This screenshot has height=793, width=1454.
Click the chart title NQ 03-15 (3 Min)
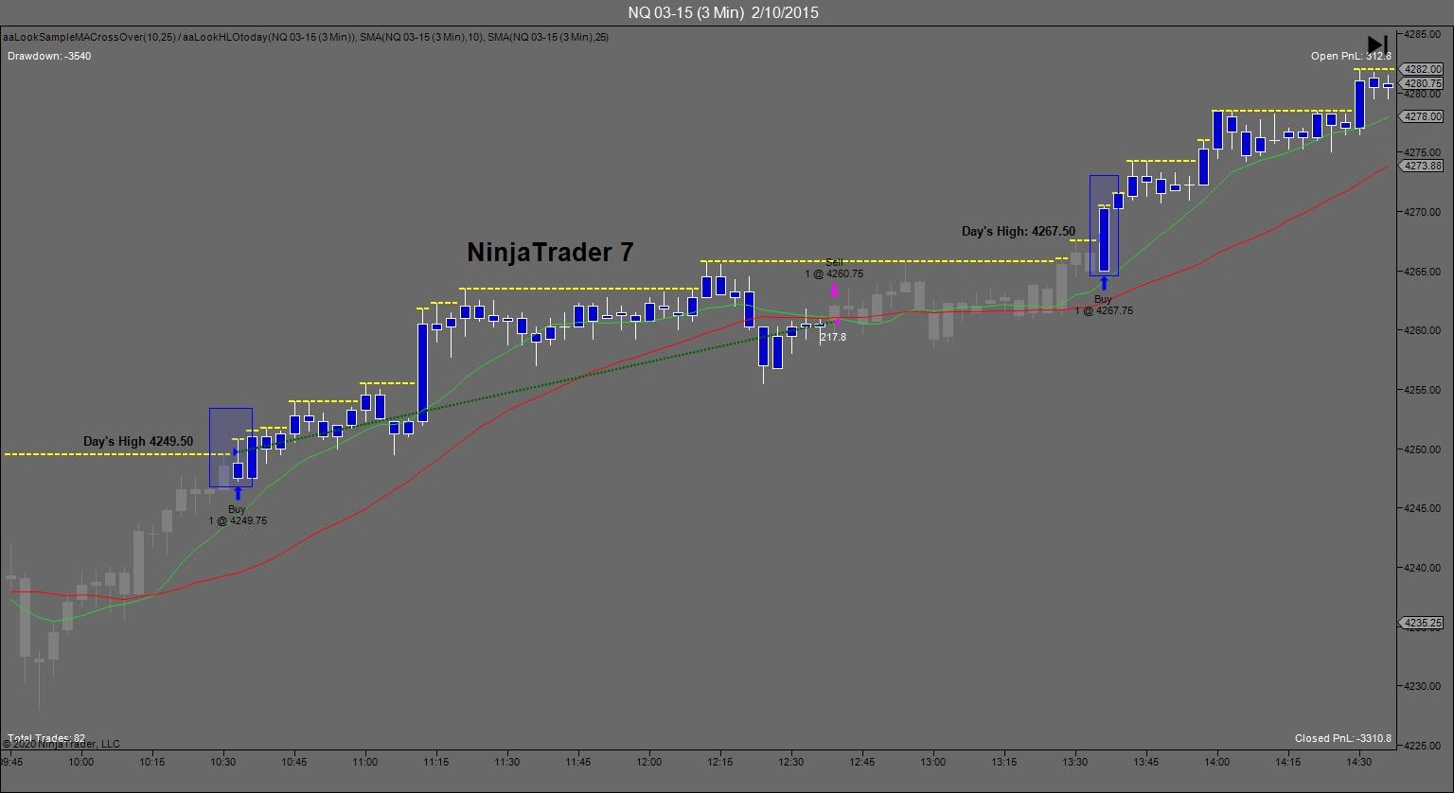(723, 12)
